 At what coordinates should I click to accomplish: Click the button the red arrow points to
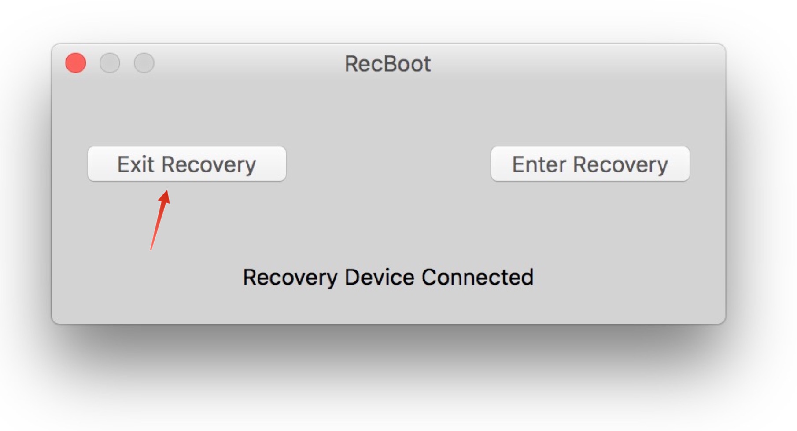187,164
